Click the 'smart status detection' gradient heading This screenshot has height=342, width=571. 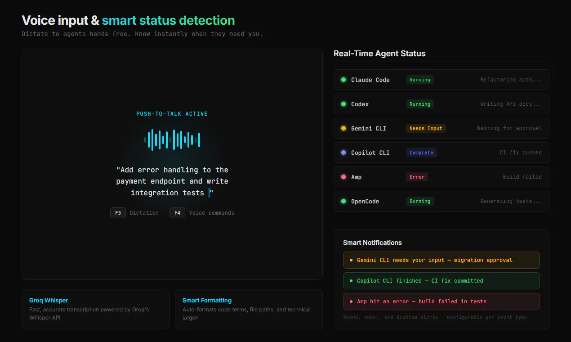[168, 20]
